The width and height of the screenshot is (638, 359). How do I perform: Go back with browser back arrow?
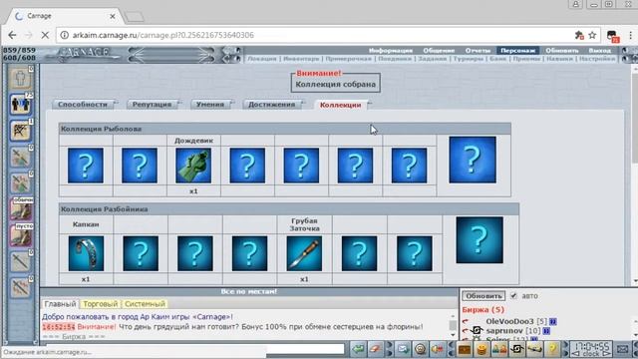pos(12,36)
